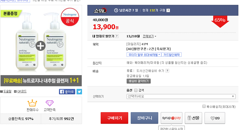Screen dimensions: 240x130
Task: Click the 구매하기 buy button
Action: (x=114, y=118)
